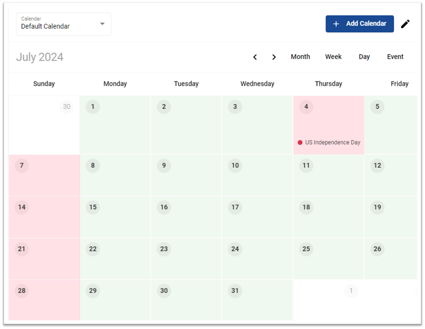The width and height of the screenshot is (425, 329).
Task: Switch to Day view
Action: coord(364,57)
